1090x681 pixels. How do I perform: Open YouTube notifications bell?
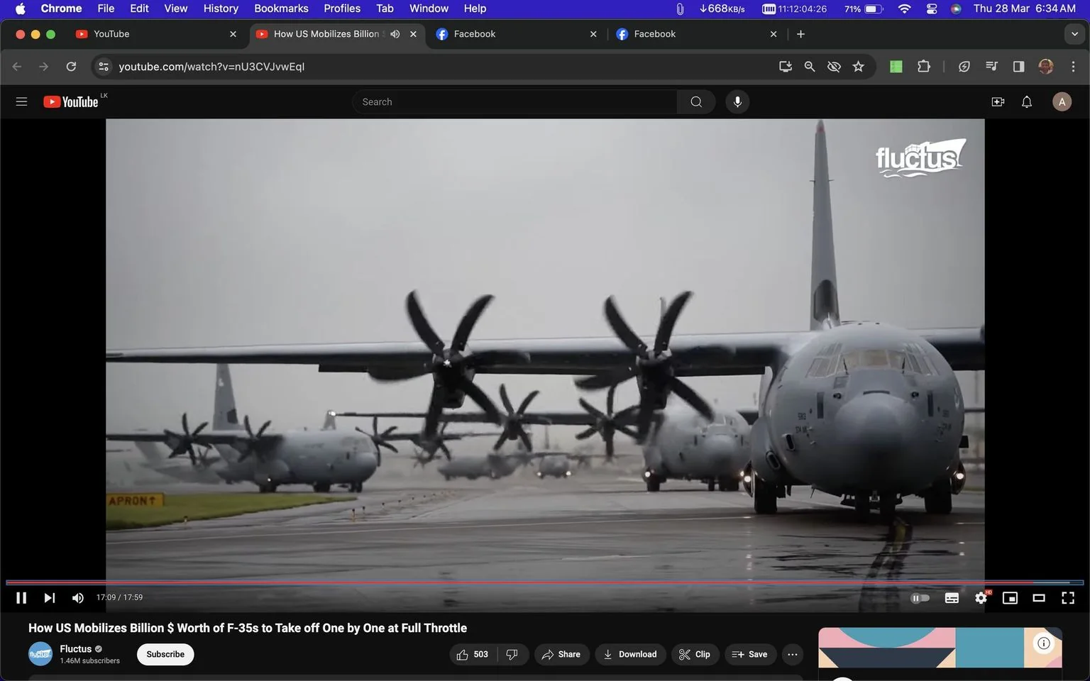[1027, 101]
